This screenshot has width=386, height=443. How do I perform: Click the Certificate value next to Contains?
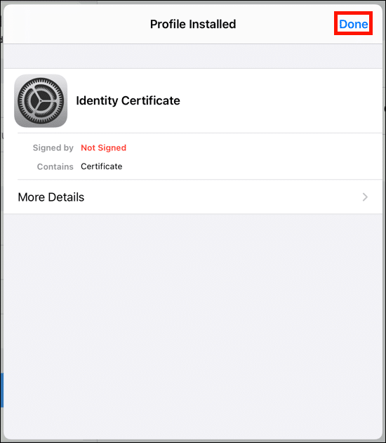click(x=101, y=166)
